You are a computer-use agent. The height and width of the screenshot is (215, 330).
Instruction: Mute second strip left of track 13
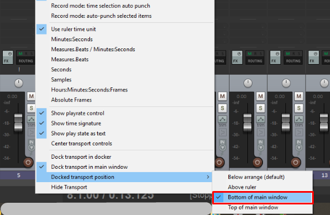(261, 96)
